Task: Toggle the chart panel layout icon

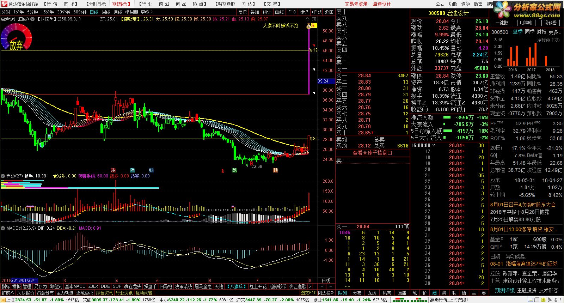Action: 314,19
